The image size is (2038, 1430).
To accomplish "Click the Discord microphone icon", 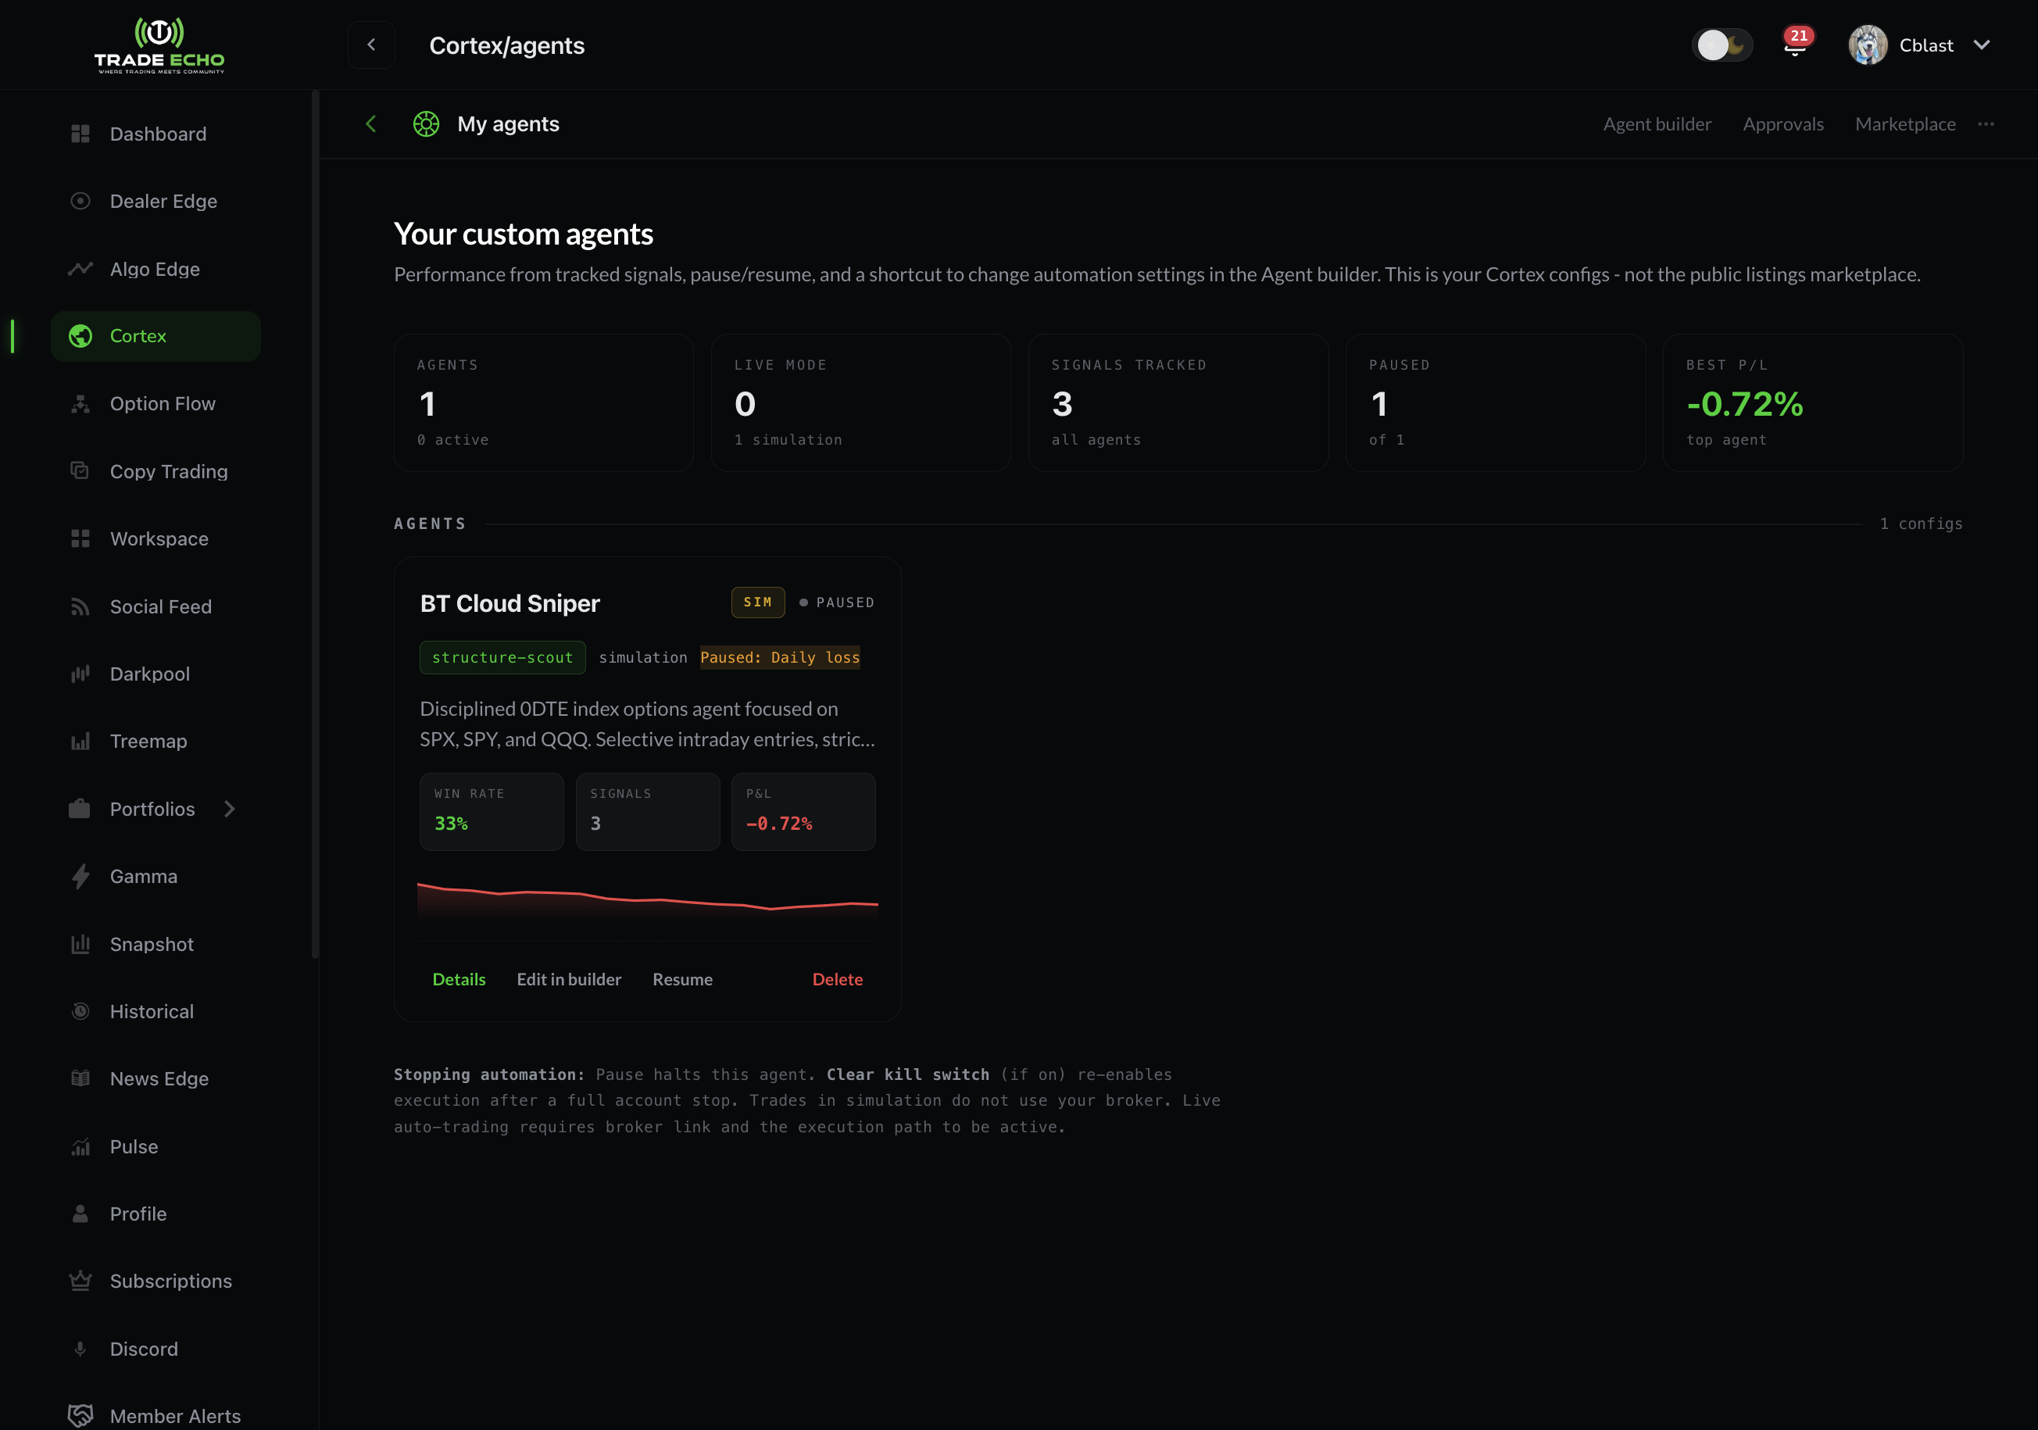I will (x=80, y=1348).
